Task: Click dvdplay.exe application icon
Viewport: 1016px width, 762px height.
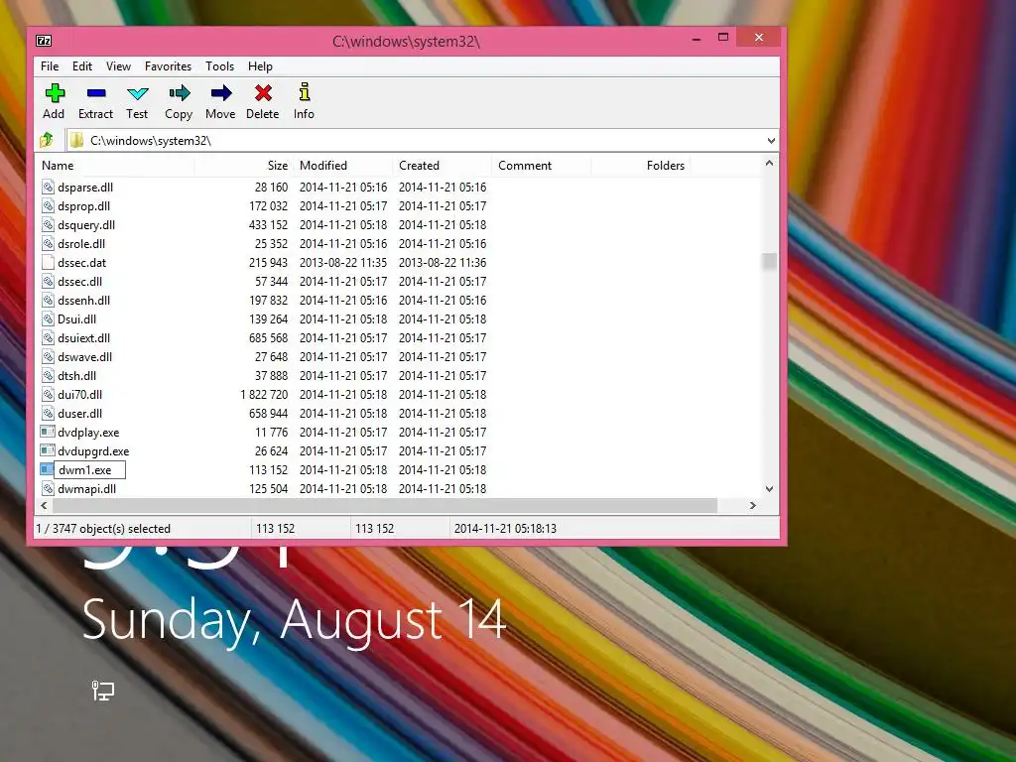Action: point(48,432)
